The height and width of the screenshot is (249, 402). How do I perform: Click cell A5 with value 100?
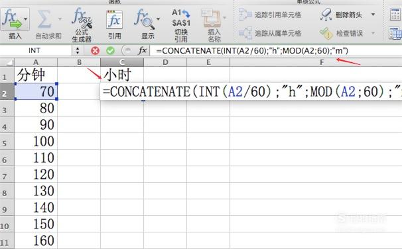tap(36, 141)
